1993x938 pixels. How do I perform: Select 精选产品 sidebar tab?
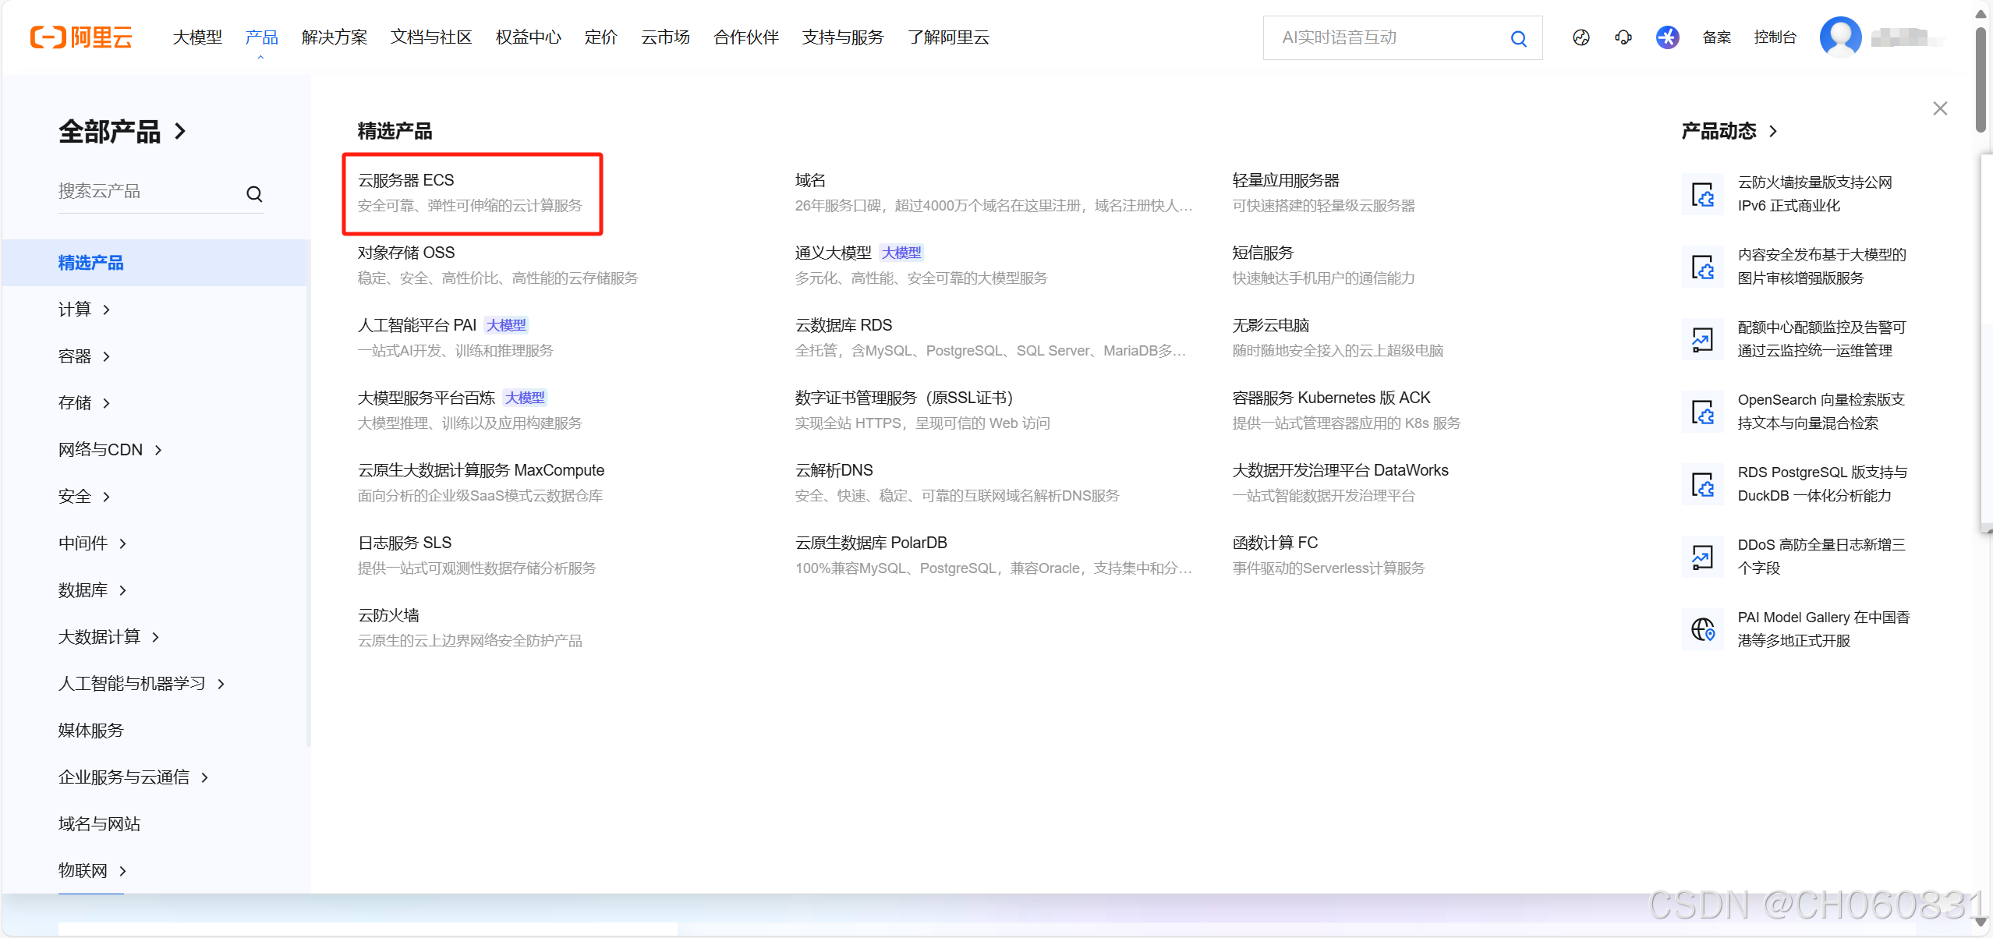click(x=91, y=263)
